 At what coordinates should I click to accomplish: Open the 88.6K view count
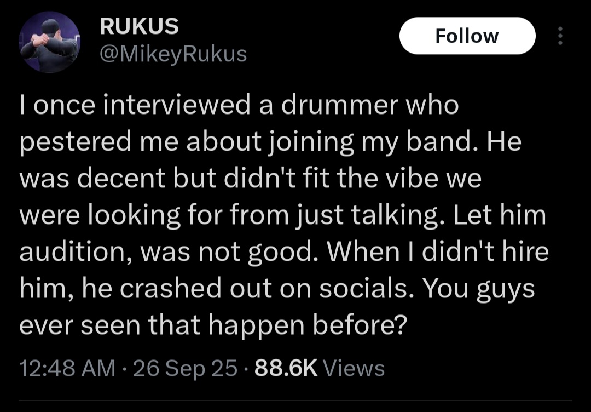tap(286, 368)
